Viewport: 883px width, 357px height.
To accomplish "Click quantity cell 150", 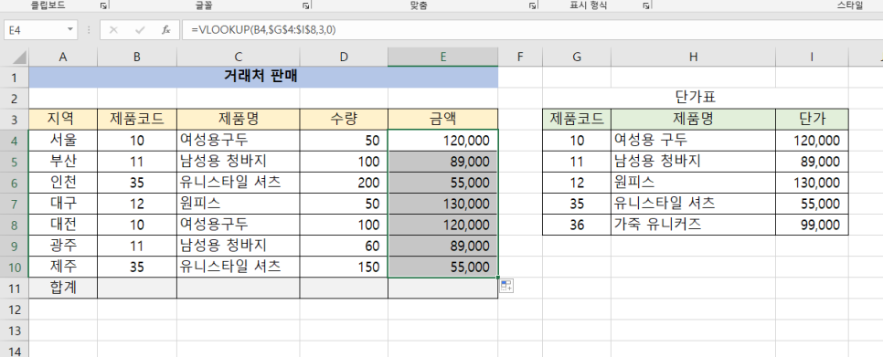I will click(344, 267).
